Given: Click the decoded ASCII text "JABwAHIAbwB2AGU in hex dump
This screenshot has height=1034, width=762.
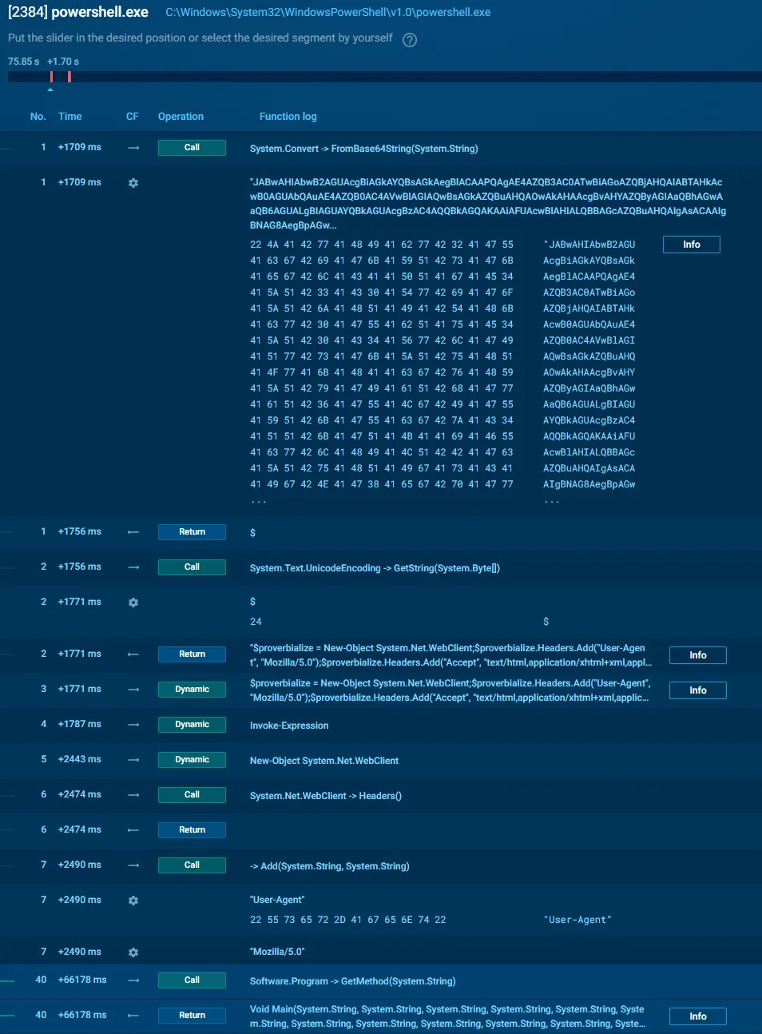Looking at the screenshot, I should pyautogui.click(x=589, y=245).
